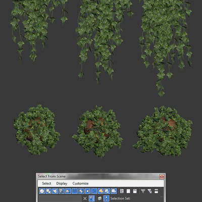Click the Select Invert icon
Screen dimensions: 202x202
(135, 191)
